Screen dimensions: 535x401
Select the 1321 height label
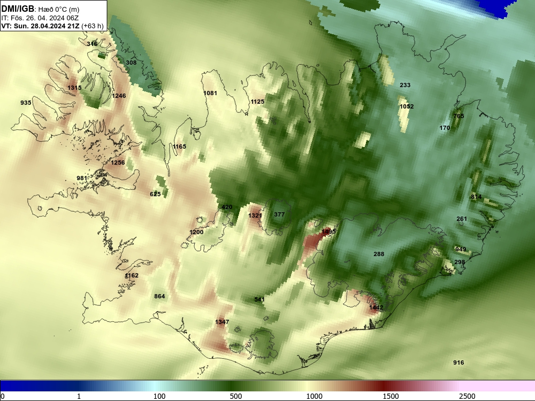(x=255, y=215)
